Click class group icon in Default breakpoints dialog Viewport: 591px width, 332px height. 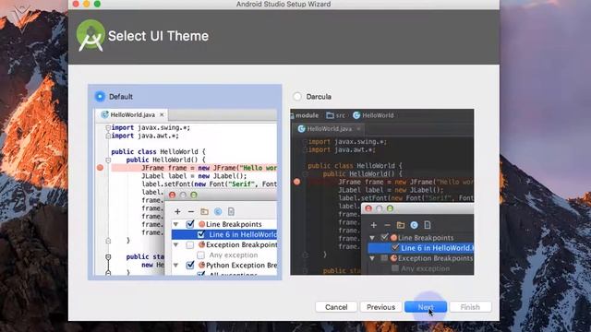point(218,211)
